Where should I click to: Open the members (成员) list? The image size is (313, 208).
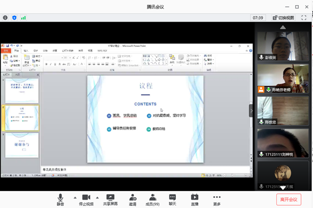[153, 200]
